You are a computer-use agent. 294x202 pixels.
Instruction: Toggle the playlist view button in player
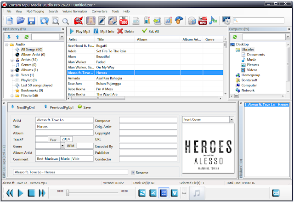coord(164,193)
